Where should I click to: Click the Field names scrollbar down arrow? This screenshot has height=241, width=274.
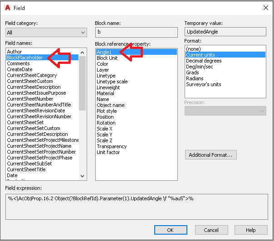pyautogui.click(x=82, y=176)
